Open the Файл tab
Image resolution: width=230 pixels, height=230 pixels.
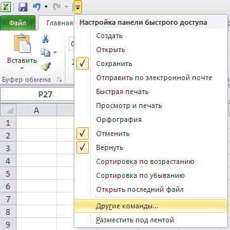pos(18,23)
